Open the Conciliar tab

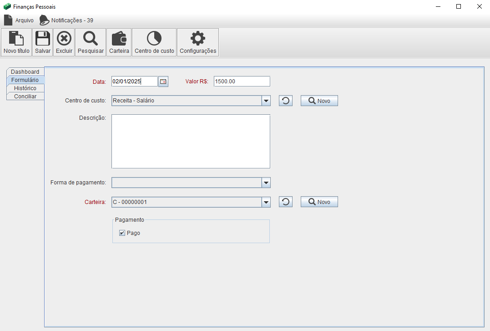tap(25, 97)
